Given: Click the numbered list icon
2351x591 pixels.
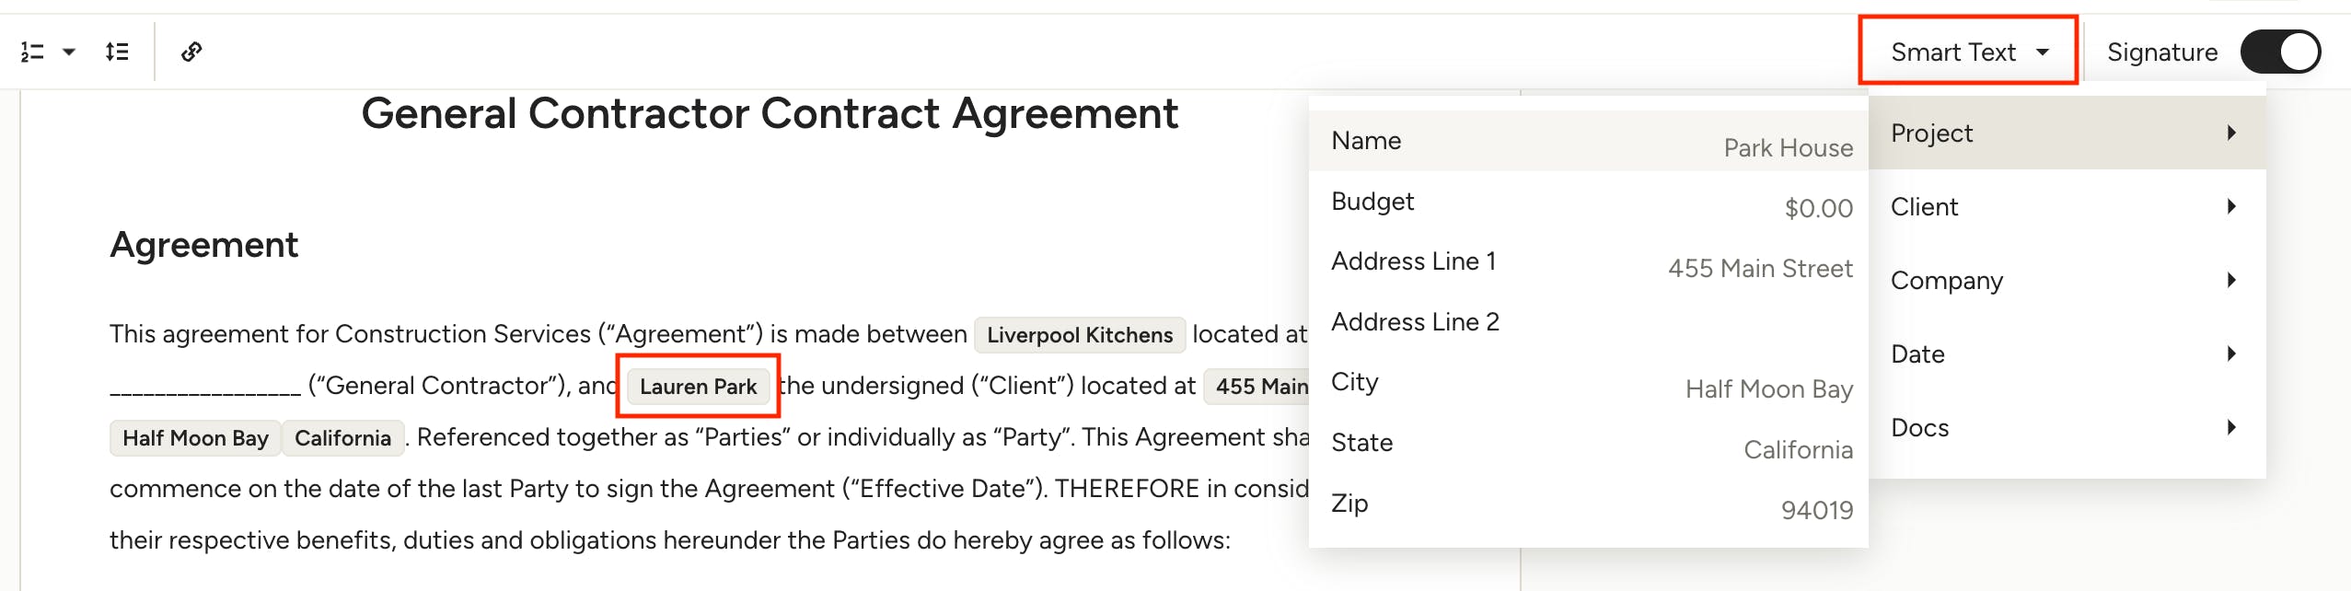Looking at the screenshot, I should tap(32, 52).
